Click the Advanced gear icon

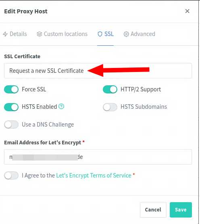click(126, 34)
